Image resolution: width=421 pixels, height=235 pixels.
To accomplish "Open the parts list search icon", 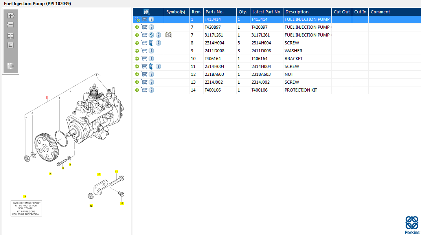I will click(x=147, y=12).
